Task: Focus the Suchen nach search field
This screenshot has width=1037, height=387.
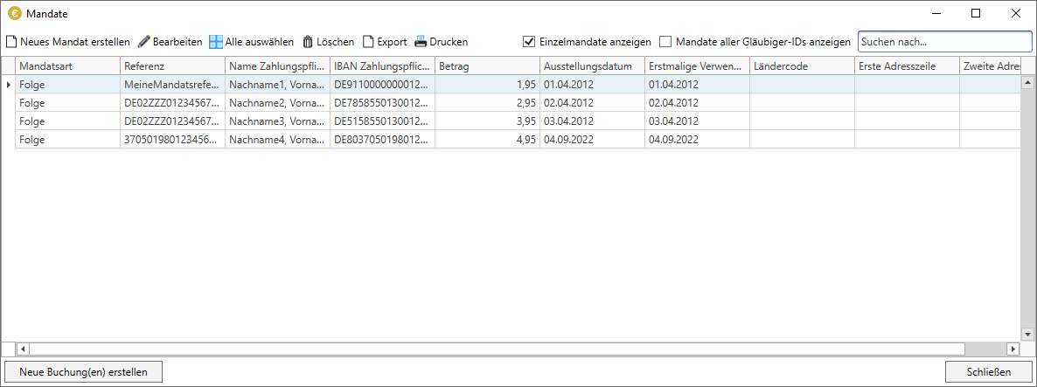Action: coord(944,42)
